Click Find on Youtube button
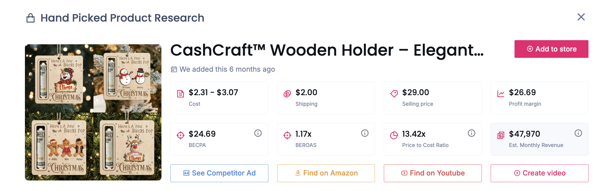Viewport: 612px width, 191px height. tap(433, 173)
